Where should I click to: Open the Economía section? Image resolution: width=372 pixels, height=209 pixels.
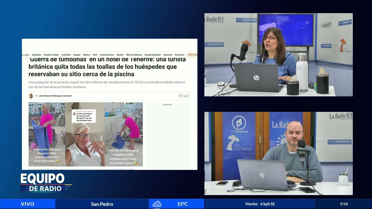(180, 55)
